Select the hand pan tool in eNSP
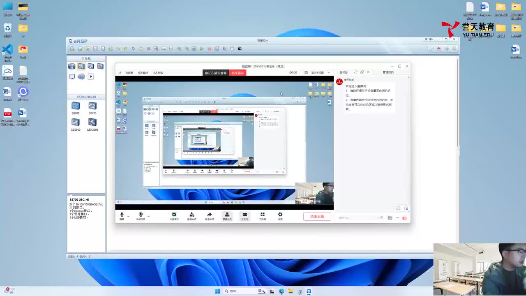Image resolution: width=526 pixels, height=296 pixels. [x=141, y=49]
